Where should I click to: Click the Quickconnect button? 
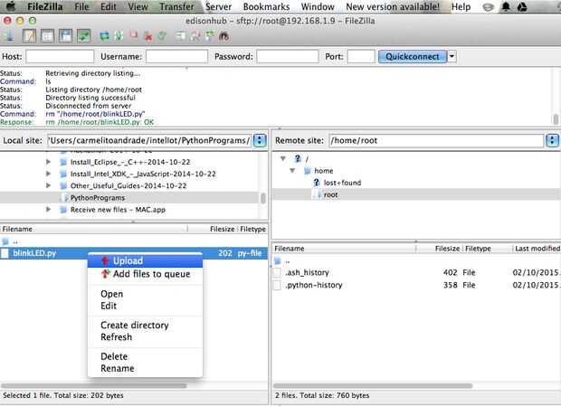point(413,56)
